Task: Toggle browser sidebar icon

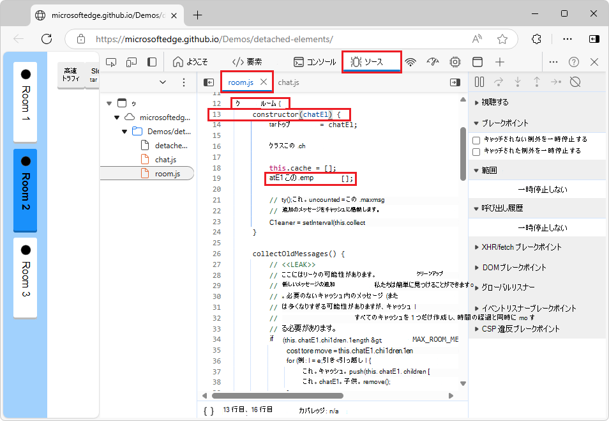Action: pos(594,39)
